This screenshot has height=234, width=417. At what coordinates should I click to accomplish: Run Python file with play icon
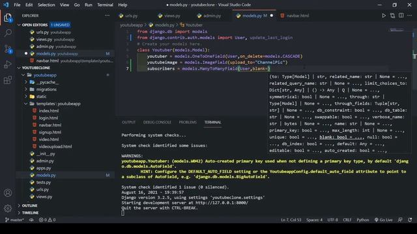(384, 16)
